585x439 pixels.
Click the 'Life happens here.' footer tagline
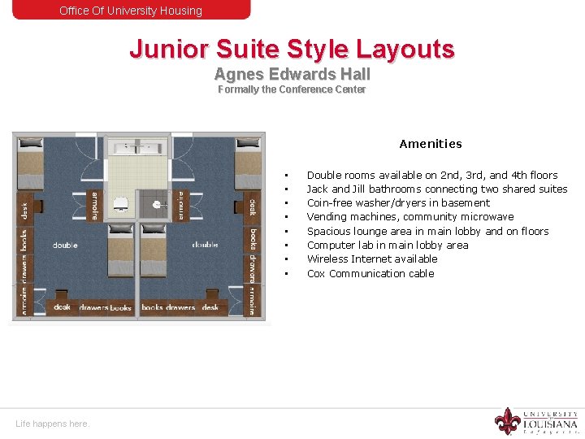[x=53, y=424]
